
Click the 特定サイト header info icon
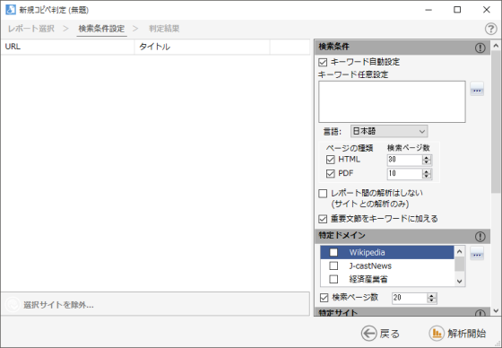(480, 313)
